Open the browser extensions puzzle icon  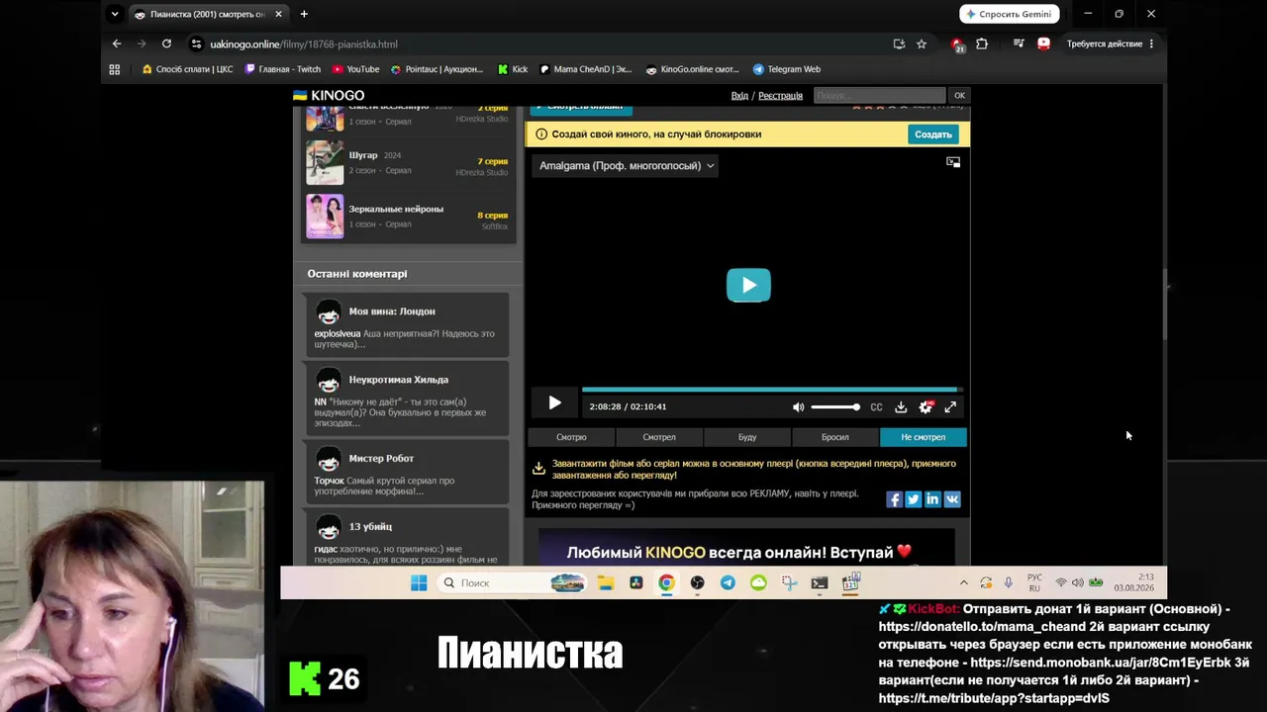pyautogui.click(x=982, y=44)
